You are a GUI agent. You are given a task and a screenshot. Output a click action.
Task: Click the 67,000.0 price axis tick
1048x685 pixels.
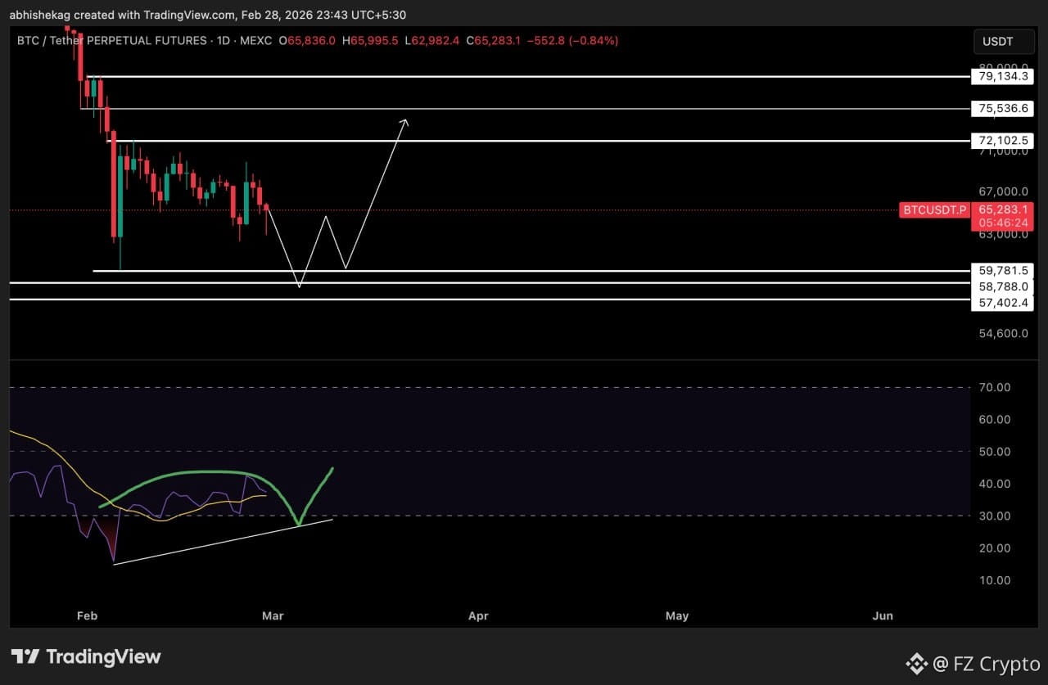coord(1002,192)
